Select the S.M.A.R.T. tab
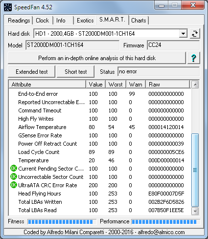The width and height of the screenshot is (208, 239). [112, 20]
